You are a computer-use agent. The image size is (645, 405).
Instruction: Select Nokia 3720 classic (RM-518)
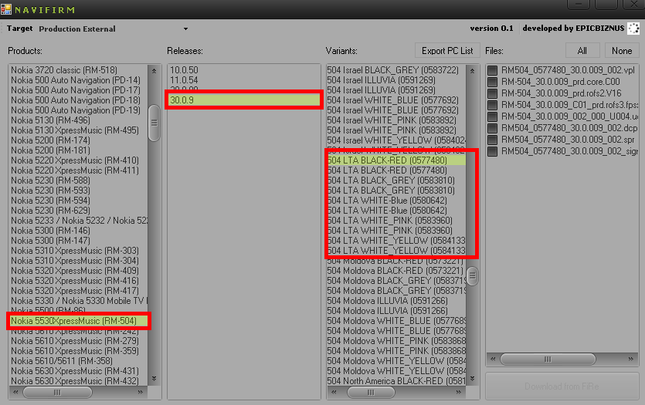[64, 70]
